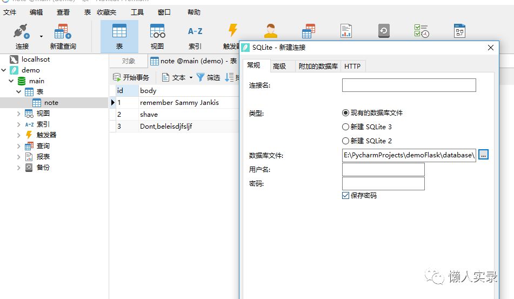Expand the 报表 tree node

click(19, 157)
